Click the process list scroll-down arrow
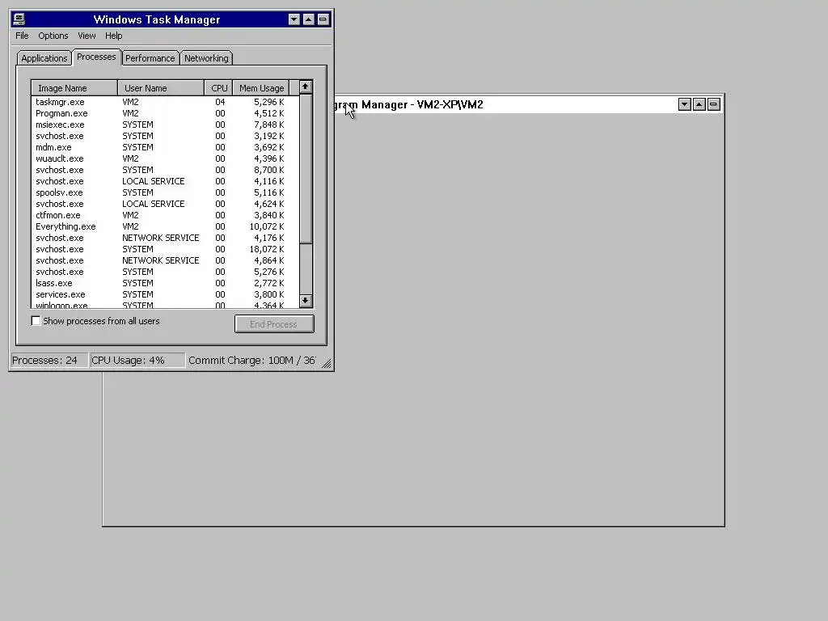The width and height of the screenshot is (828, 621). 305,301
